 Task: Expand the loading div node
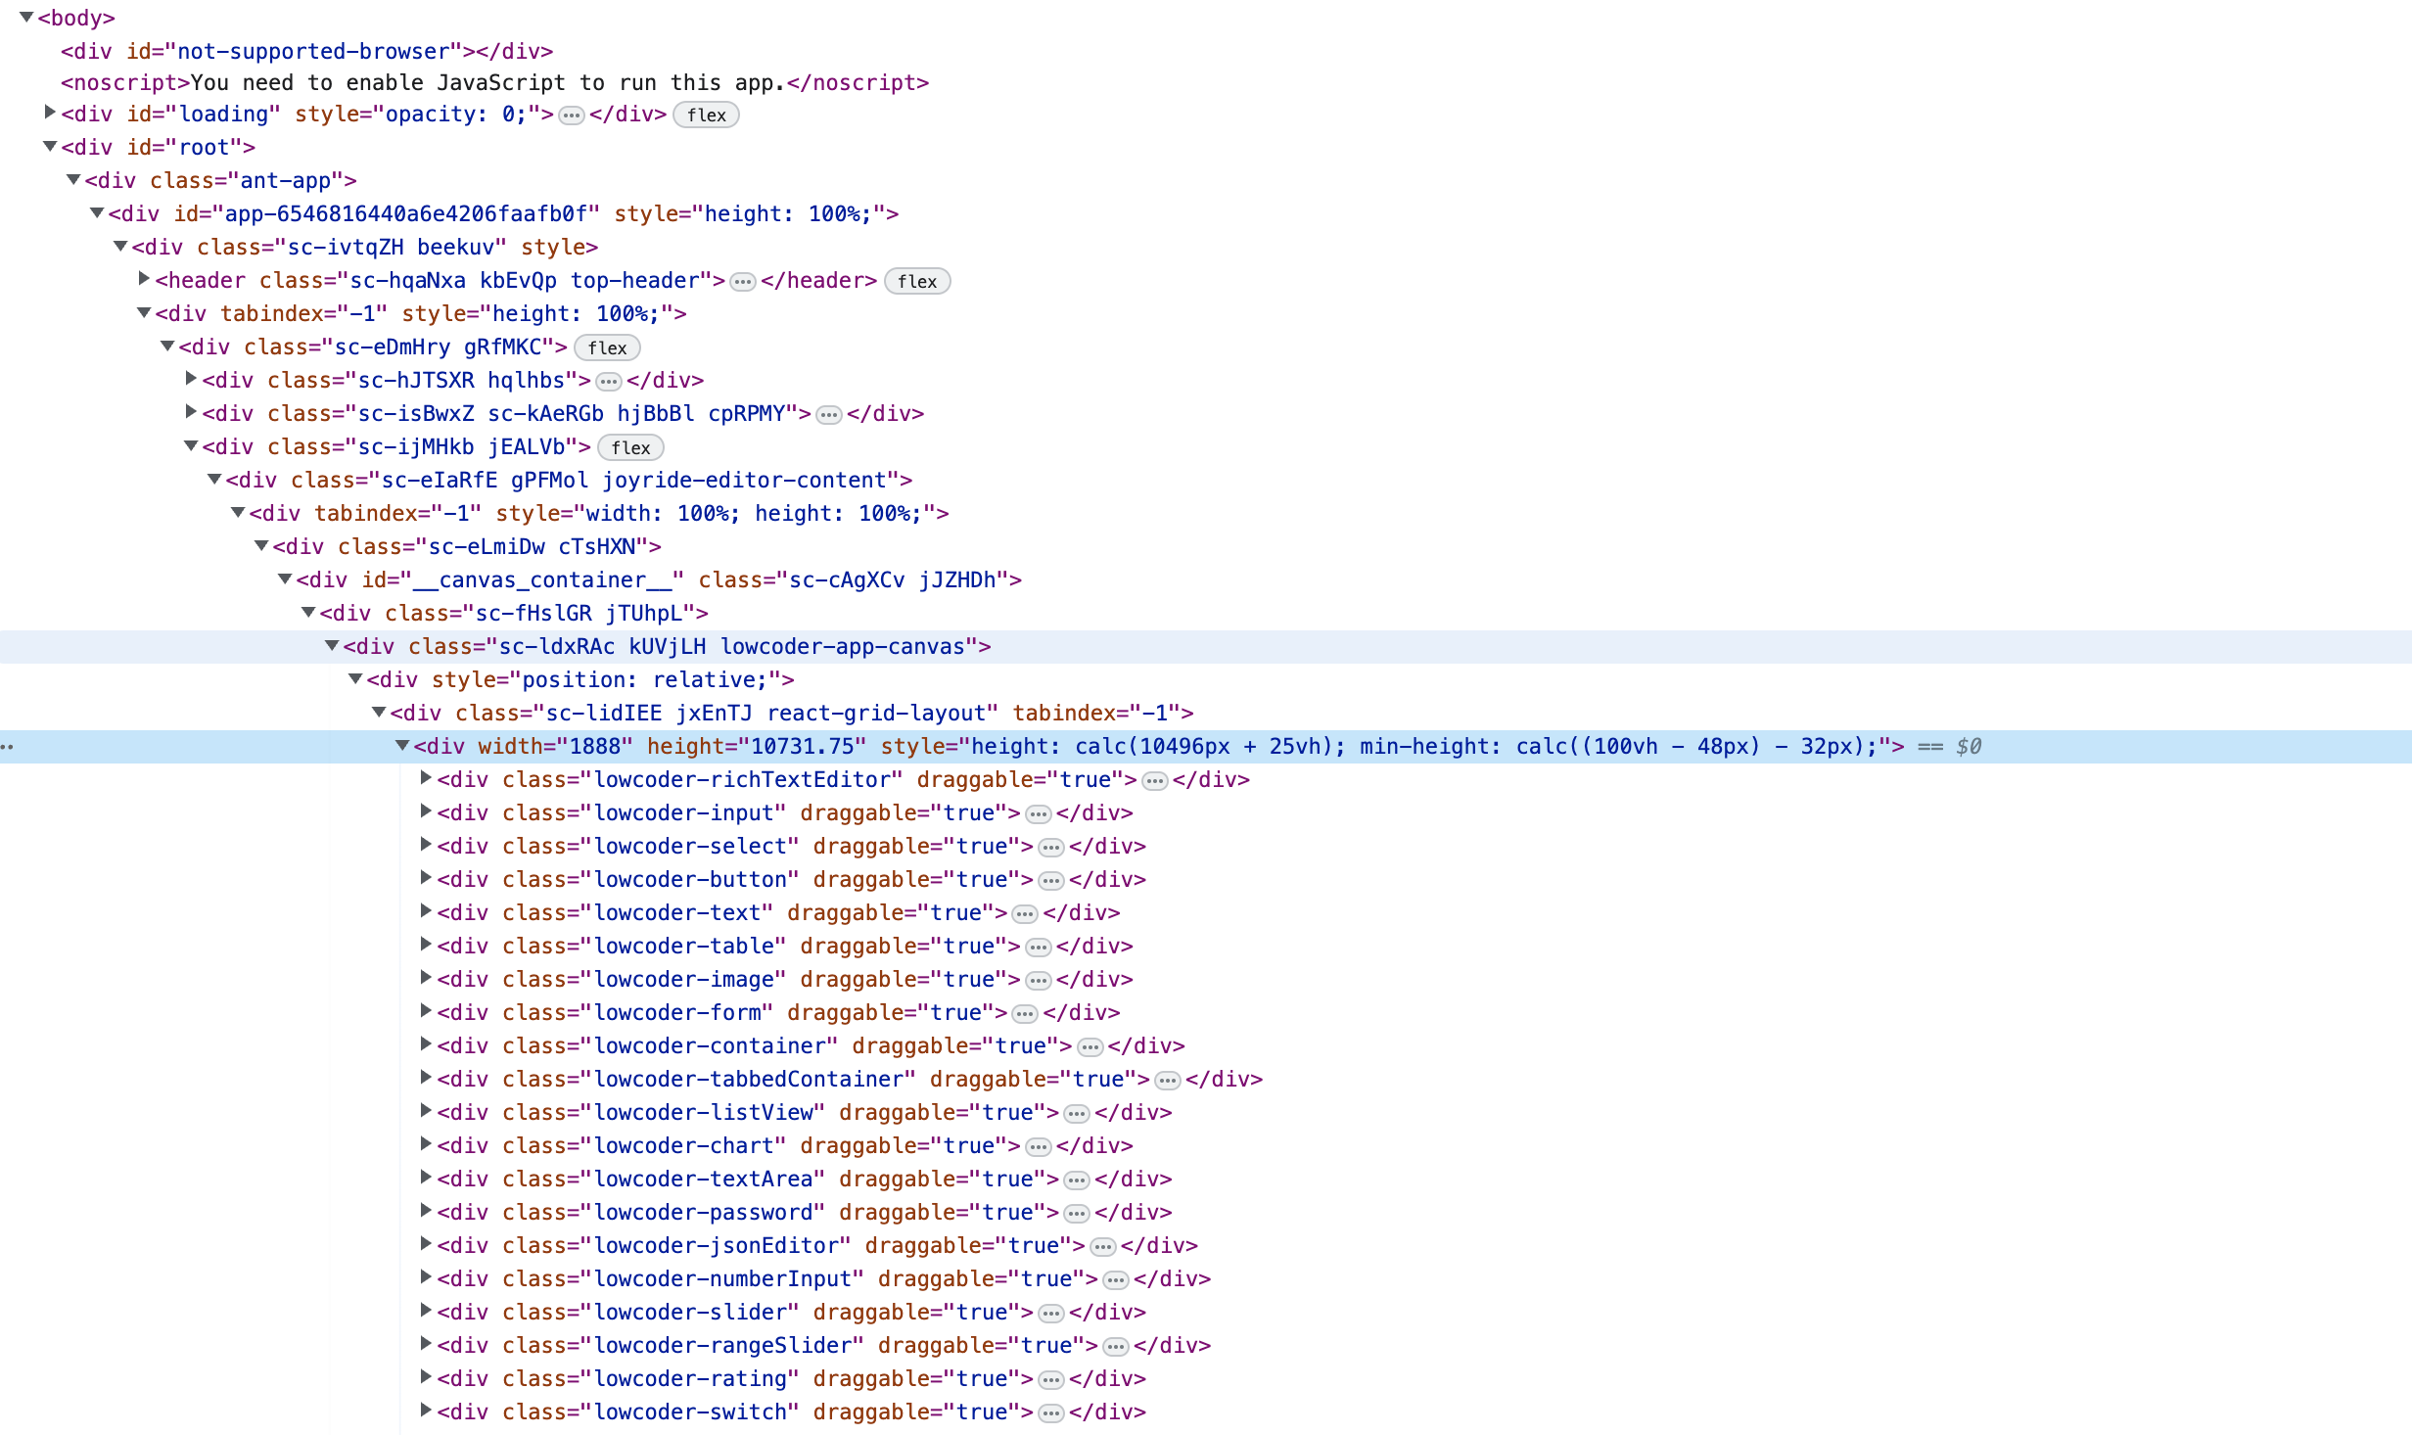point(50,114)
